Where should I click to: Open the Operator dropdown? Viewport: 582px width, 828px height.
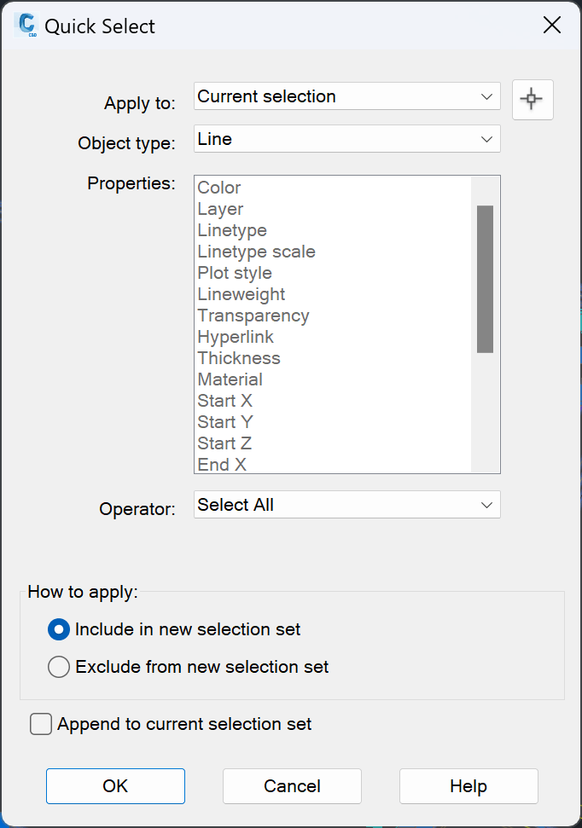346,505
